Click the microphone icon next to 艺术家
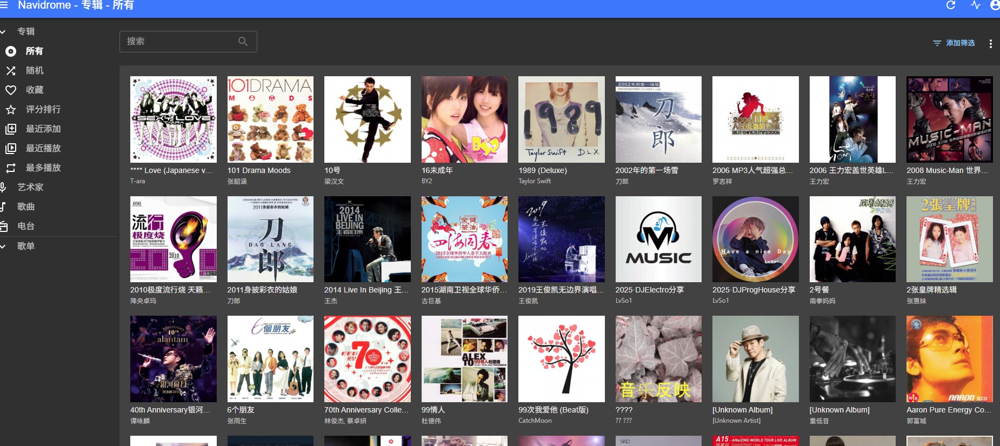 tap(3, 188)
